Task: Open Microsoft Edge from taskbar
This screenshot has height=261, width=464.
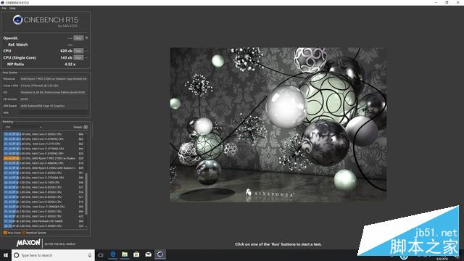Action: [113, 254]
